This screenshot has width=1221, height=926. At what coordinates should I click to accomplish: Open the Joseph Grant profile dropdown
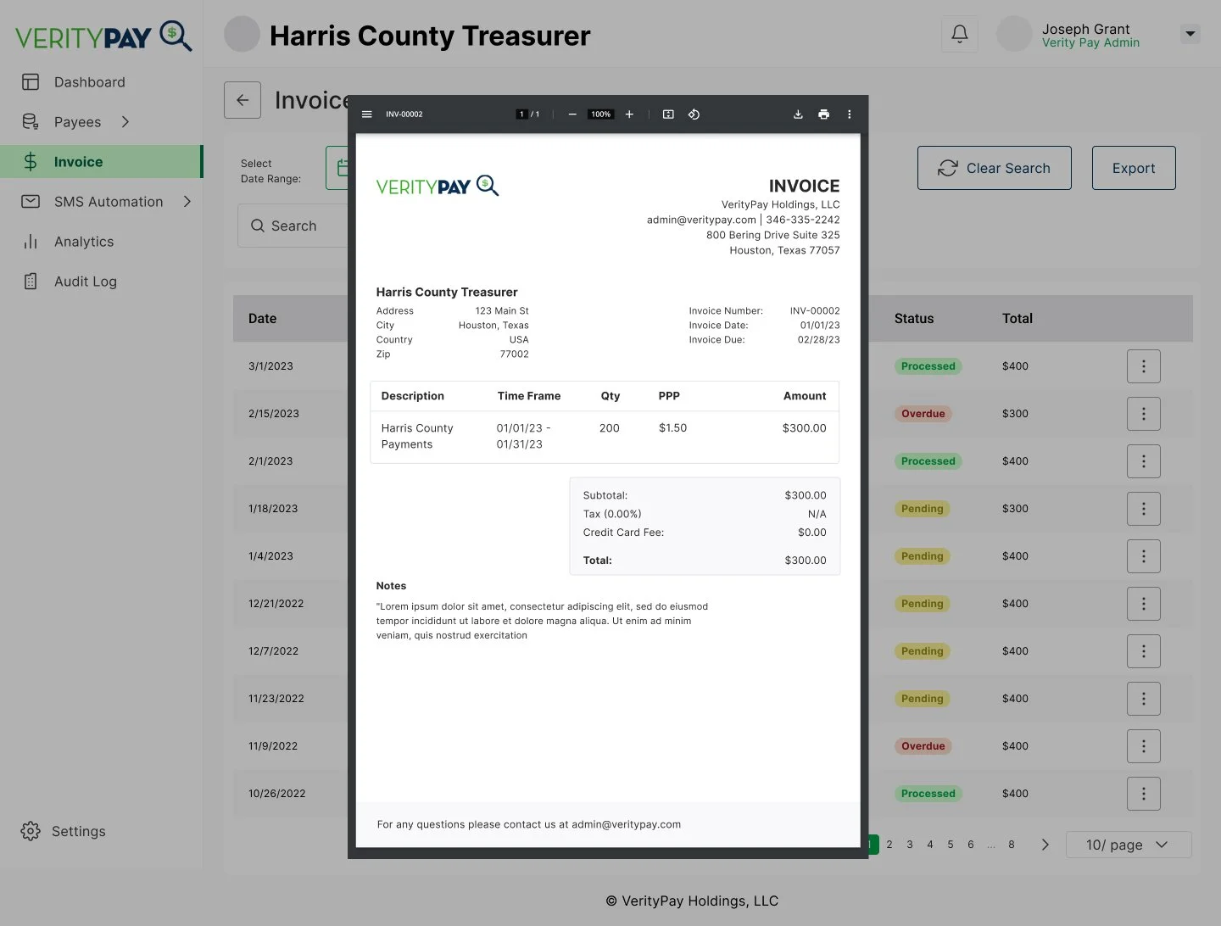point(1190,34)
